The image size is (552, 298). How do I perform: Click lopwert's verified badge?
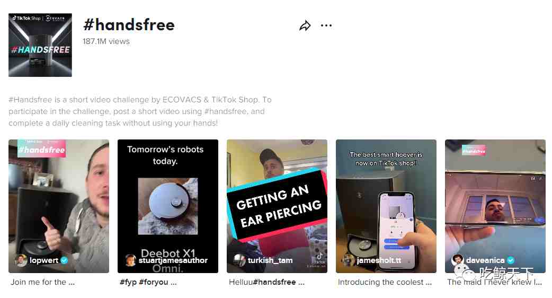click(x=64, y=260)
